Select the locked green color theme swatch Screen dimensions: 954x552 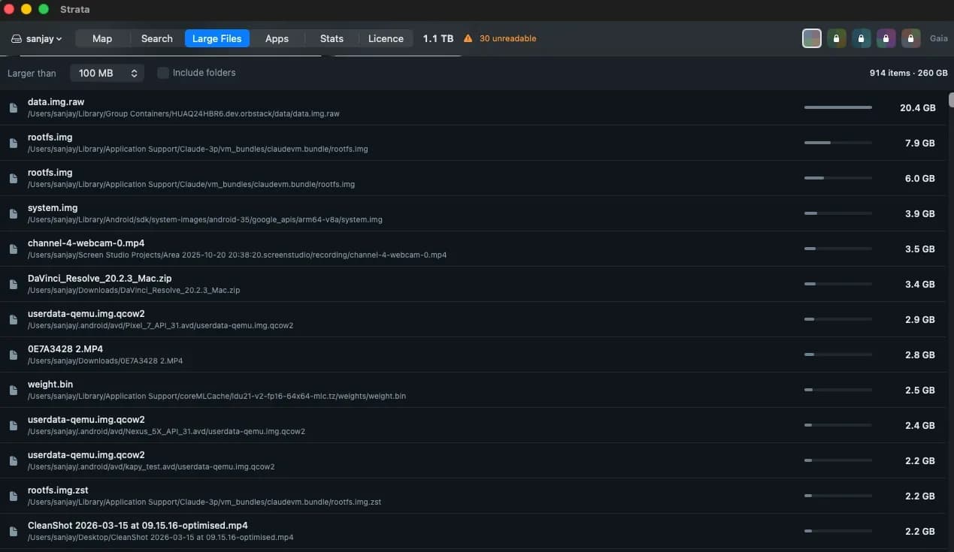click(837, 38)
